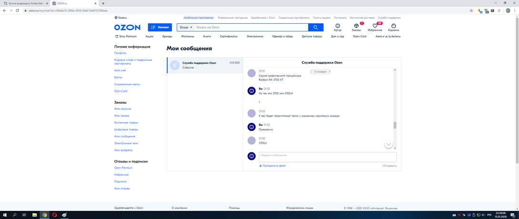
Task: Open Task View on the taskbar
Action: click(x=24, y=215)
